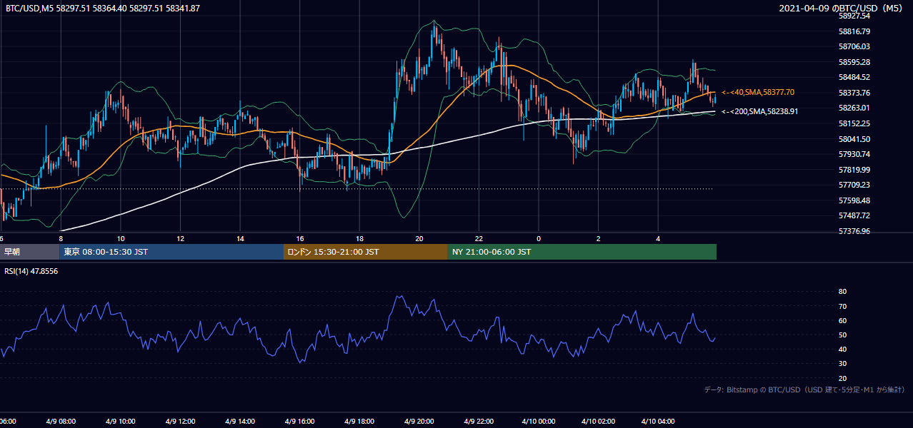The height and width of the screenshot is (428, 913).
Task: Click the ロンドン 15:30-21:00 JST session bar
Action: 366,252
